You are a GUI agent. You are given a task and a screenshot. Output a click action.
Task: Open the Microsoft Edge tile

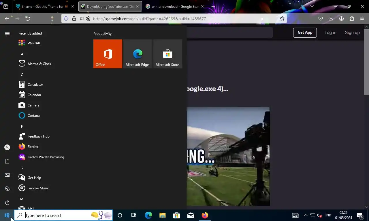(x=138, y=54)
